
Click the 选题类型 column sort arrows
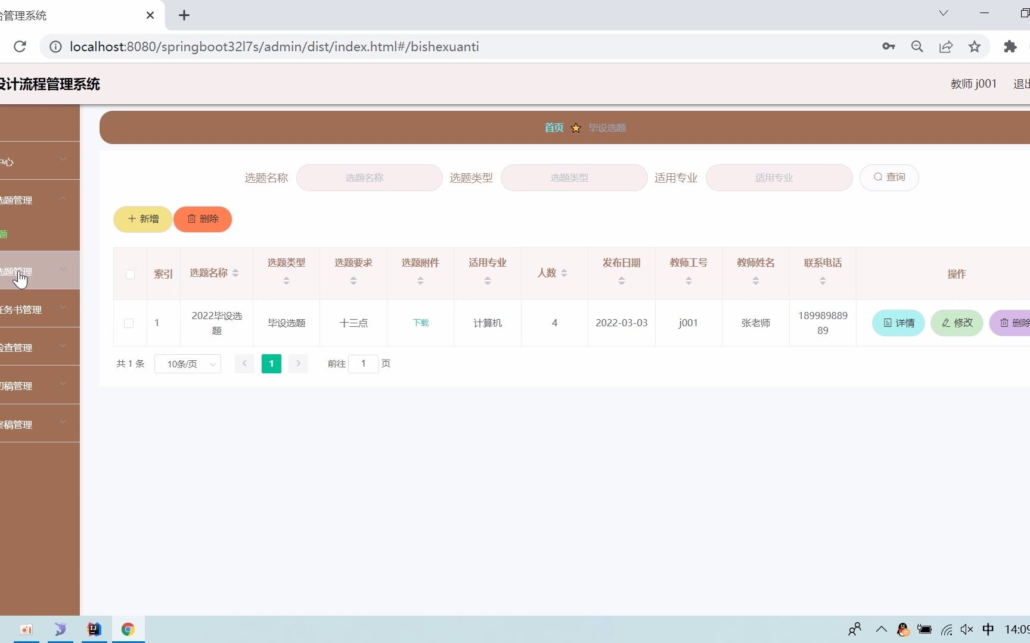click(x=286, y=280)
